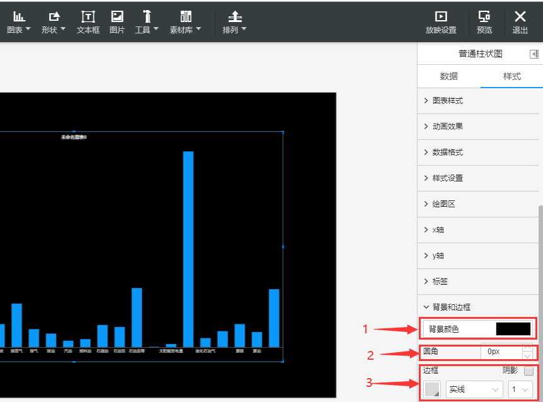Expand the y轴 section
Image resolution: width=543 pixels, height=402 pixels.
pos(478,256)
